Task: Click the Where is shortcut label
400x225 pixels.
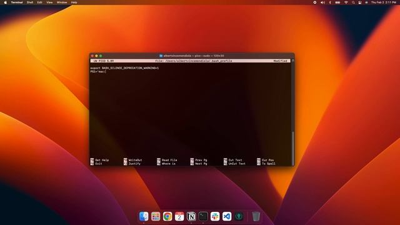Action: 169,164
